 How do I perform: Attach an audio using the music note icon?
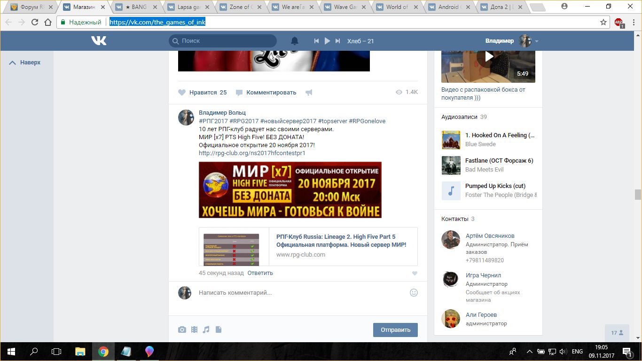click(x=206, y=330)
